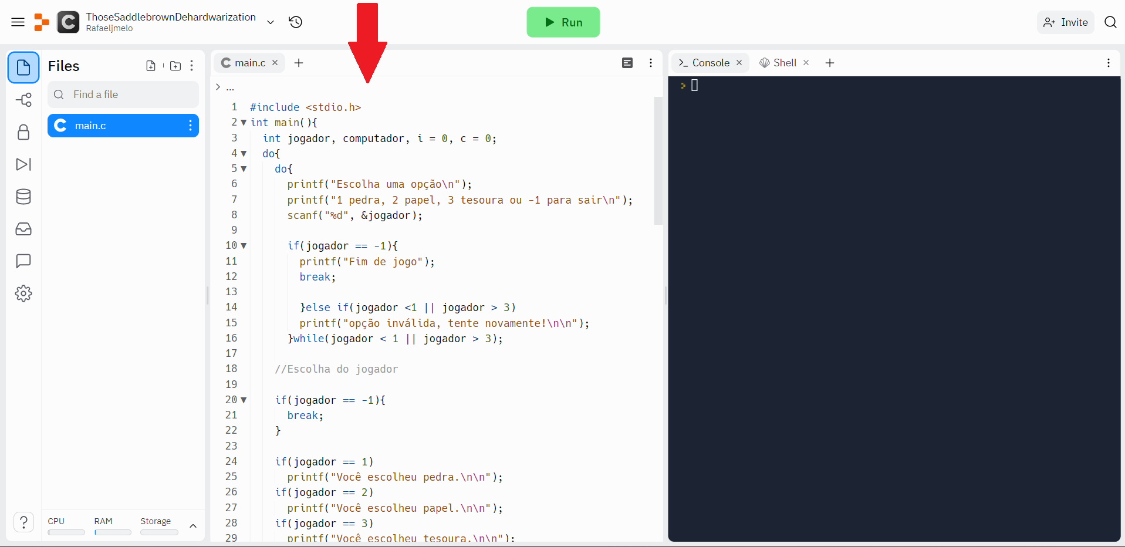Open the project name dropdown
This screenshot has width=1125, height=547.
pyautogui.click(x=270, y=22)
